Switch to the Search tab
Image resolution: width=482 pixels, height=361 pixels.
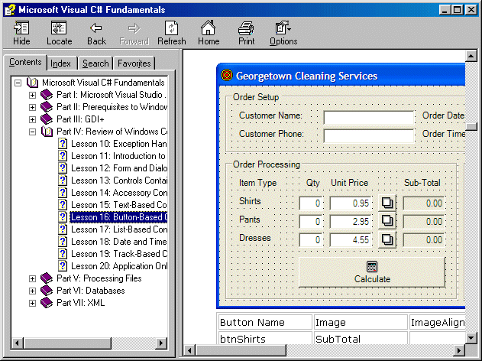(95, 63)
